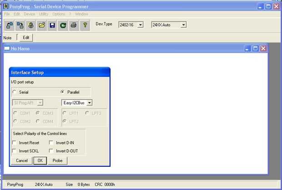Choose the COM2 port radio button

tap(15, 121)
